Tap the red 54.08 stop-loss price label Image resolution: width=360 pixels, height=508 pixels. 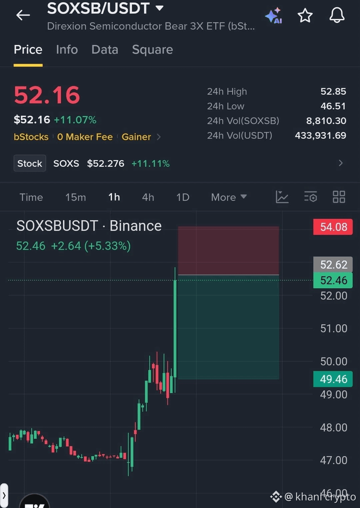(x=333, y=227)
